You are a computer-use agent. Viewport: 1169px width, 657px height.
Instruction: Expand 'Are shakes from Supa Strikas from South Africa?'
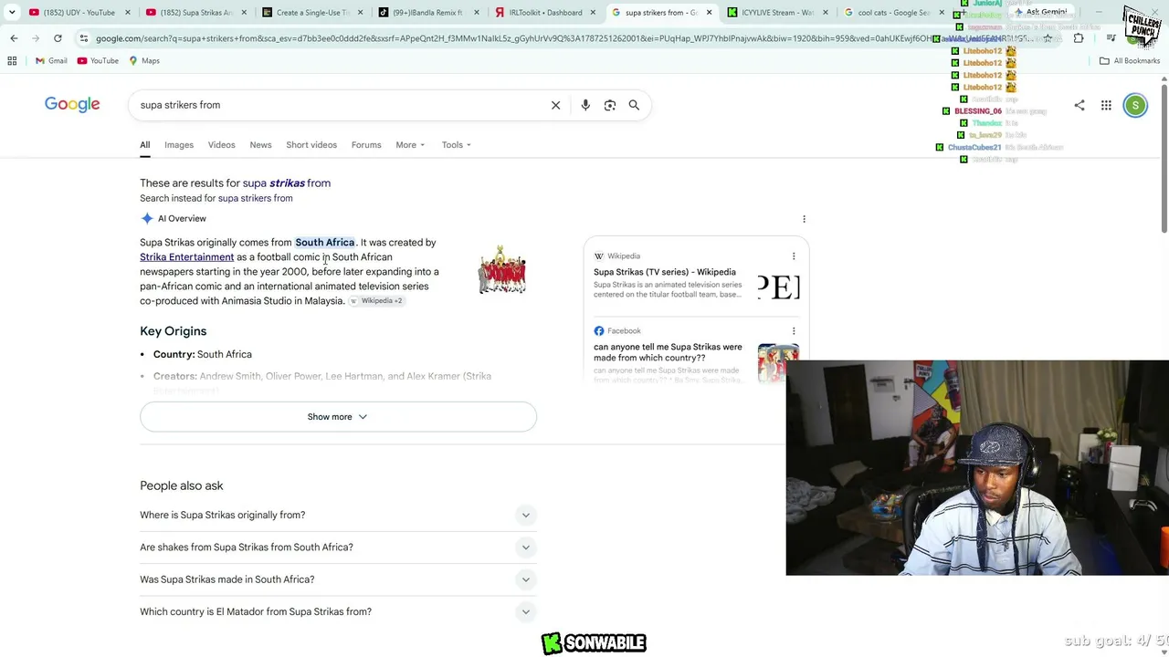(338, 547)
